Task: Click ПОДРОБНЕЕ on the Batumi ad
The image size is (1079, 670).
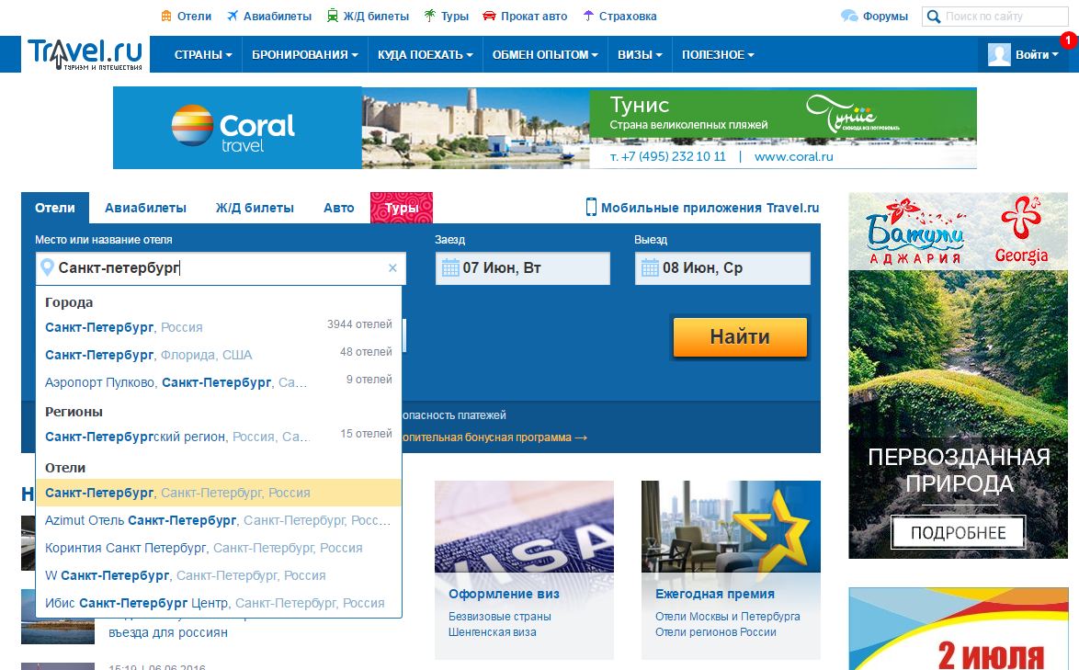Action: pos(958,532)
